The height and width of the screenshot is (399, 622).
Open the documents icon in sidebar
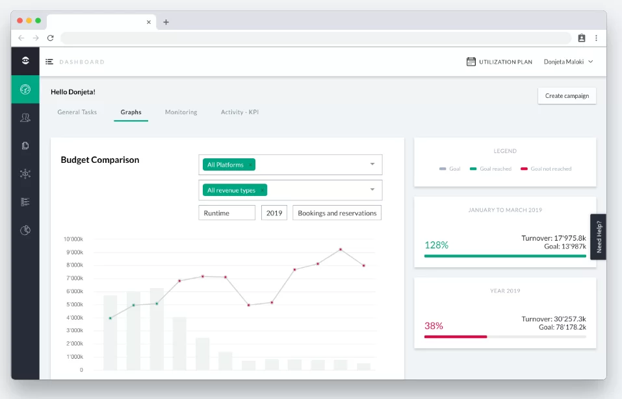click(25, 146)
